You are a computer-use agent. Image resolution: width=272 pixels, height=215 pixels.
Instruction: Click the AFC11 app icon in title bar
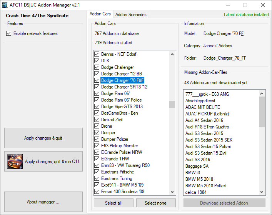tap(5, 5)
